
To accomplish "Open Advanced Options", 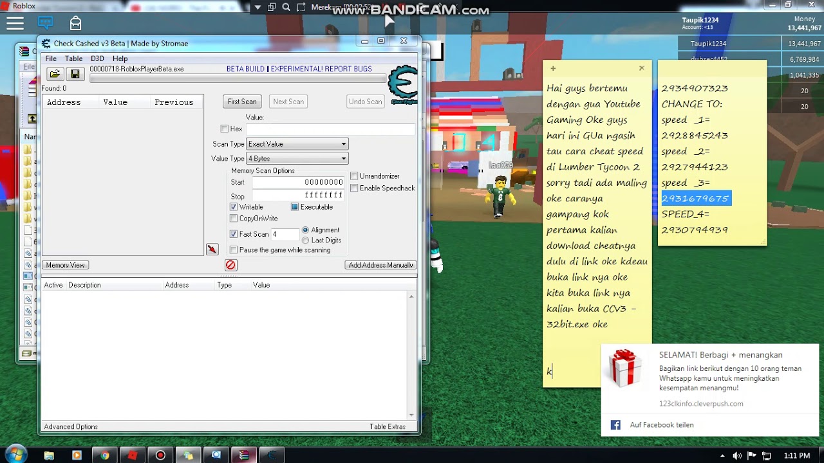I will tap(71, 427).
